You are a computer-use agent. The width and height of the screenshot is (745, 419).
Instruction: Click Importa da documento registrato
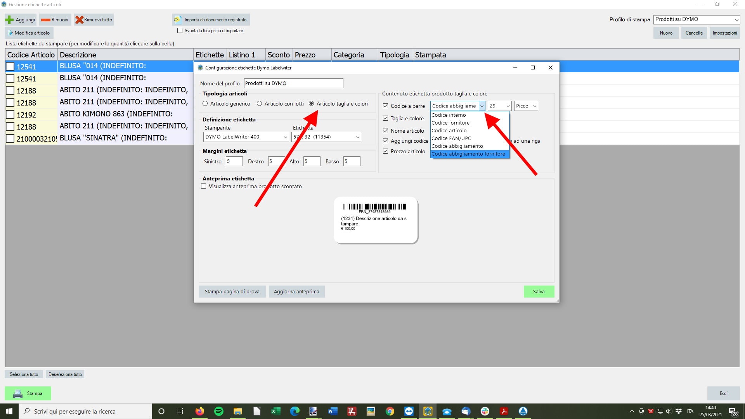211,20
